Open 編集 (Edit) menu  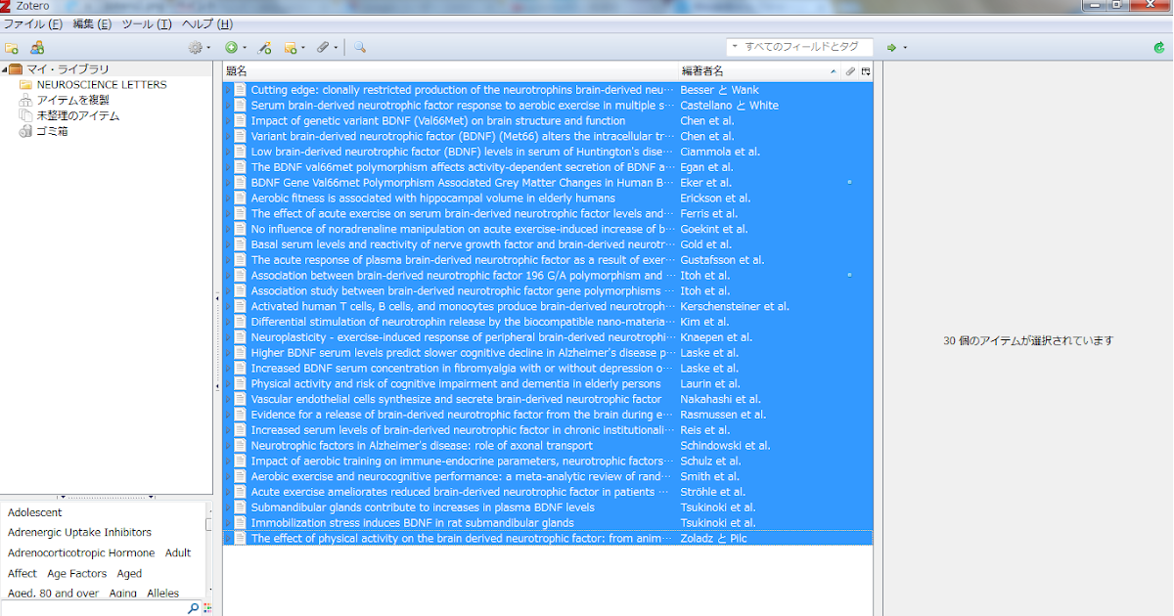coord(92,23)
